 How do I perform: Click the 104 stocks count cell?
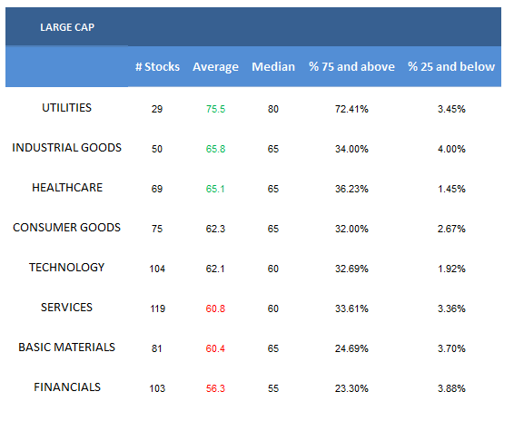pos(157,269)
